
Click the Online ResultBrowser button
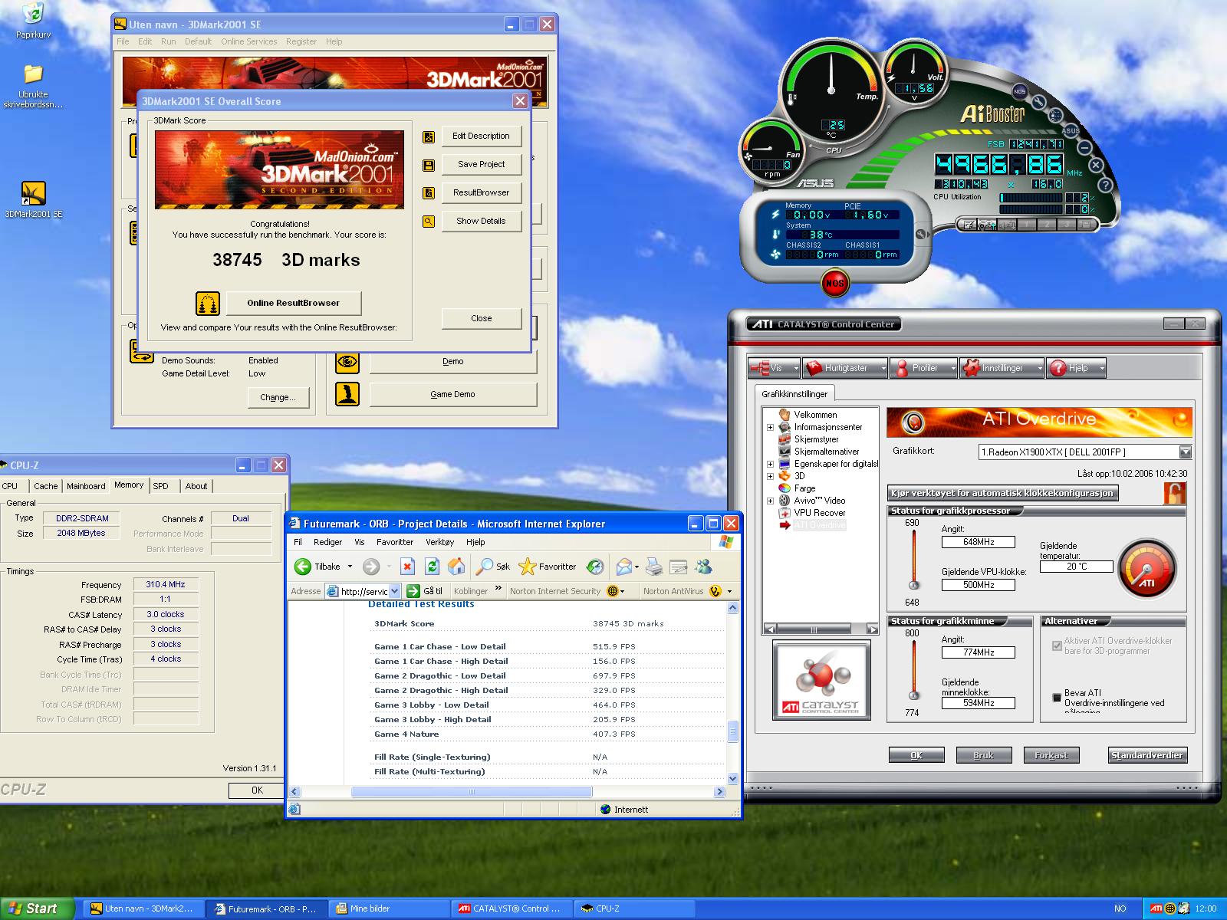click(293, 303)
